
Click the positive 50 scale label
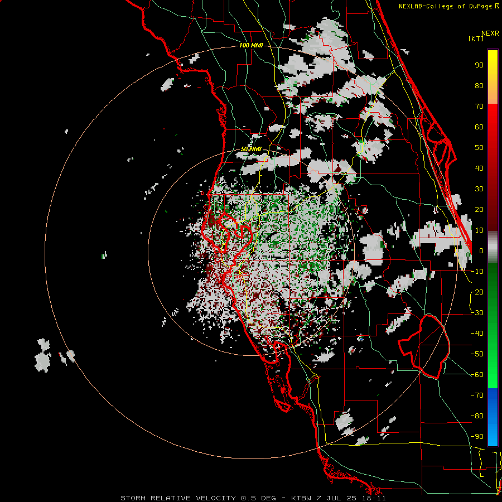[479, 148]
